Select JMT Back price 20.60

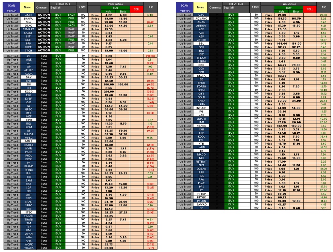click(x=296, y=122)
